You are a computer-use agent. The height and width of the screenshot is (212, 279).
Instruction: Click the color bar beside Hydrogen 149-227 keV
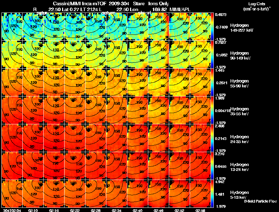(212, 27)
